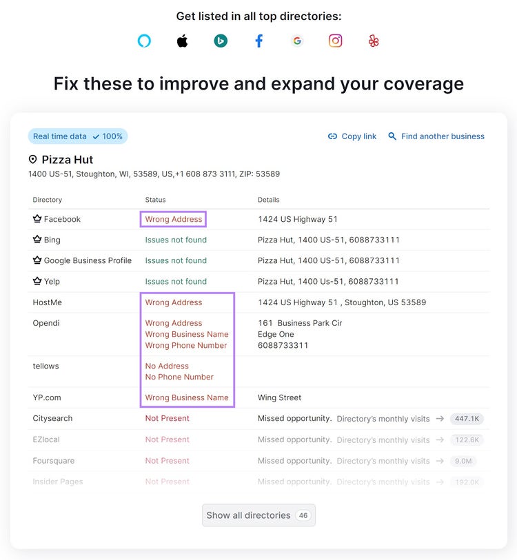Click the crown icon beside Bing
The image size is (517, 560).
click(x=37, y=239)
